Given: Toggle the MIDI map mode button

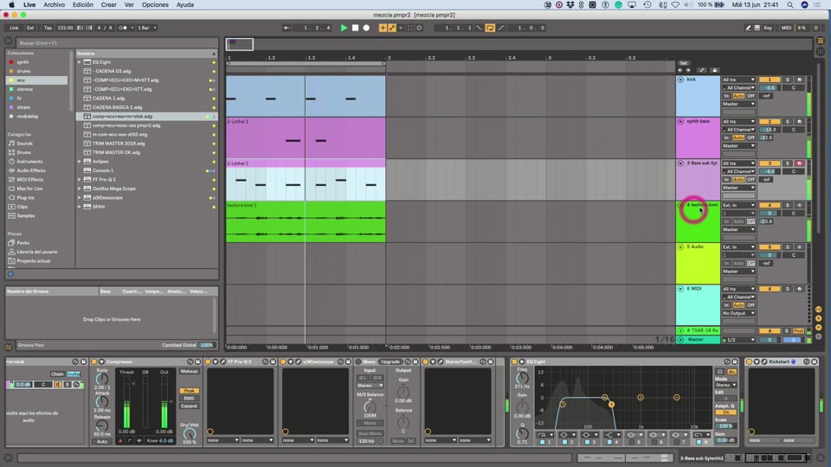Looking at the screenshot, I should pos(786,28).
